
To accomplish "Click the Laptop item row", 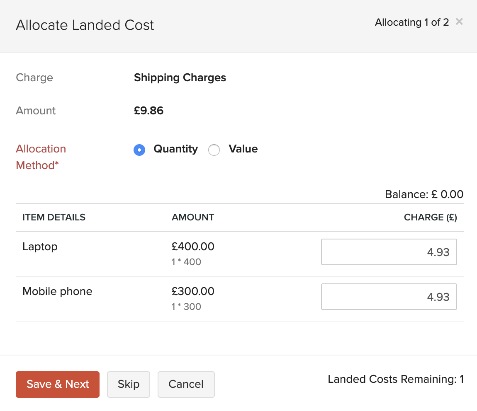I will [x=40, y=246].
